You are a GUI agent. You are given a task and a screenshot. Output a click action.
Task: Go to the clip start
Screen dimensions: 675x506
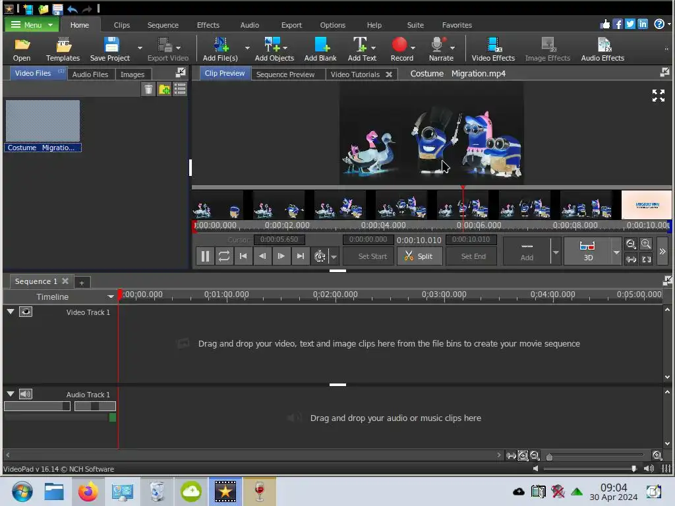[243, 256]
